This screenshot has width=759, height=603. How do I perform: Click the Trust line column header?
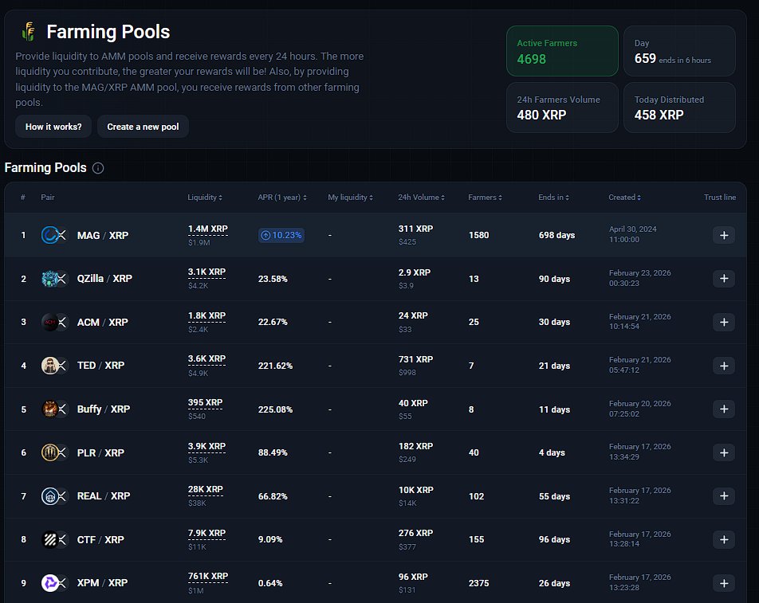coord(720,198)
